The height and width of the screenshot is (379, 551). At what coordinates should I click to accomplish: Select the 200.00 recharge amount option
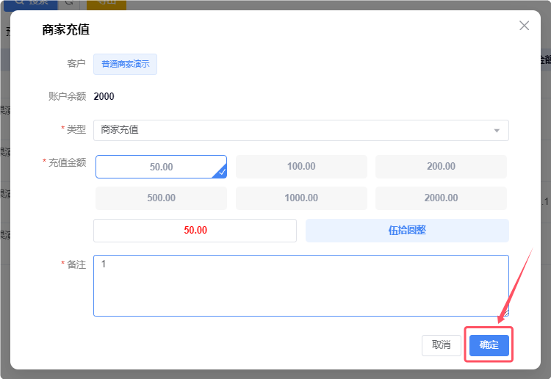pos(441,167)
